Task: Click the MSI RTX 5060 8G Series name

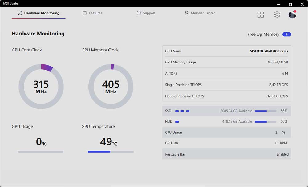Action: pyautogui.click(x=268, y=51)
